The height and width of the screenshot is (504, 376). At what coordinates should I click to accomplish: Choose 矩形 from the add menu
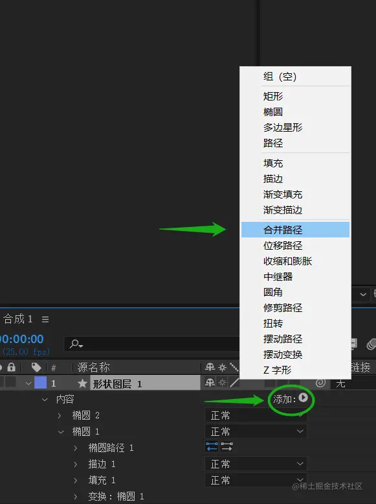click(295, 96)
